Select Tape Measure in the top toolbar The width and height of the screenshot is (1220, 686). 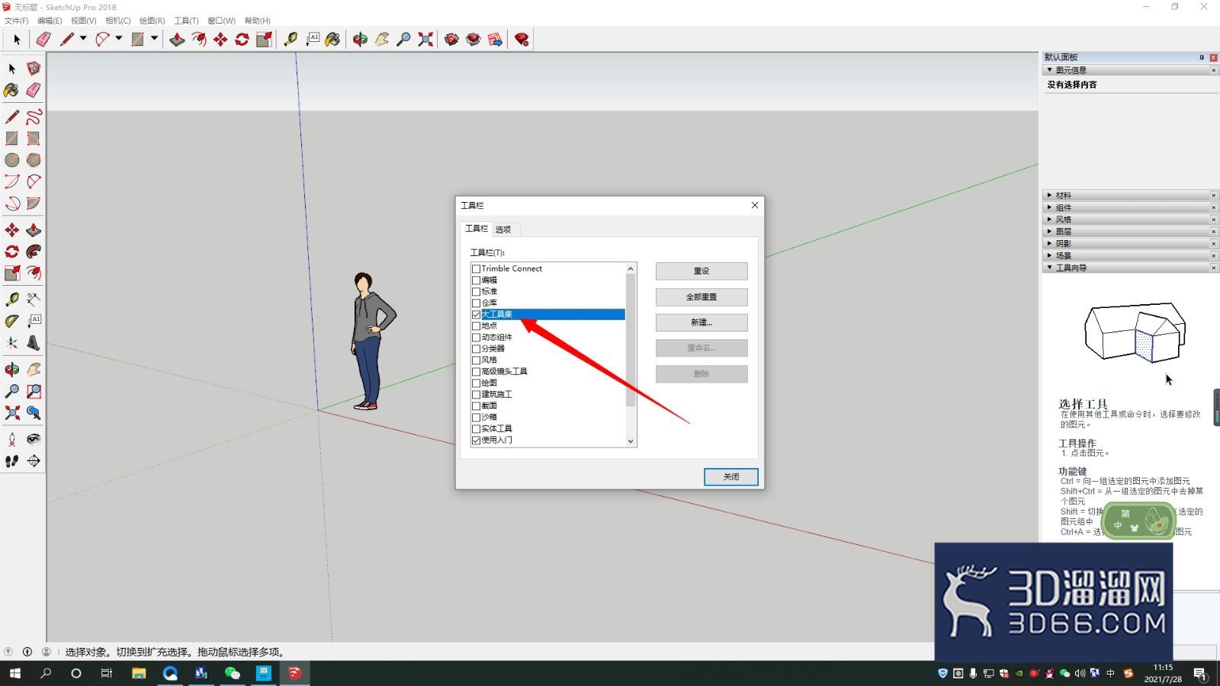[291, 40]
